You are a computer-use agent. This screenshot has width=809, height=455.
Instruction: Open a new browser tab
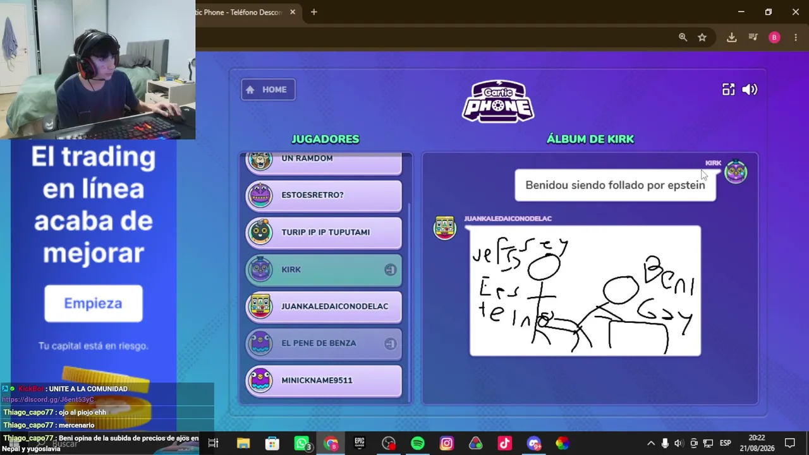313,12
